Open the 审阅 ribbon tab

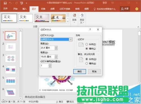point(77,9)
